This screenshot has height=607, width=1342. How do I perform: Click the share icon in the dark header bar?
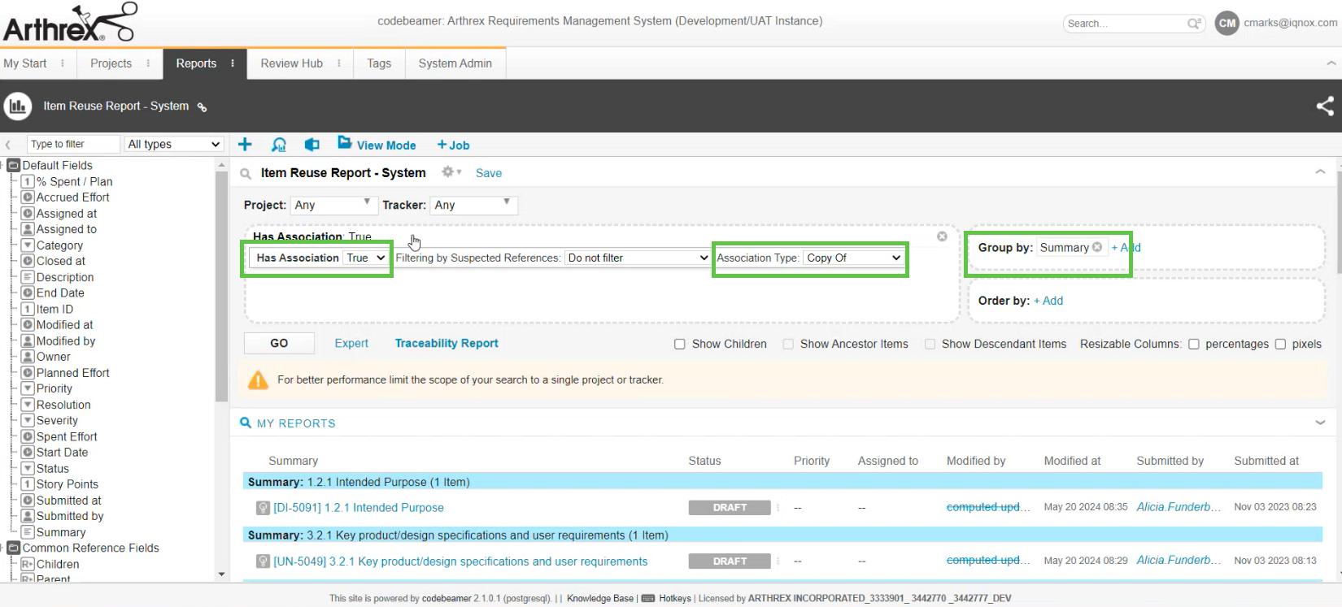point(1325,106)
